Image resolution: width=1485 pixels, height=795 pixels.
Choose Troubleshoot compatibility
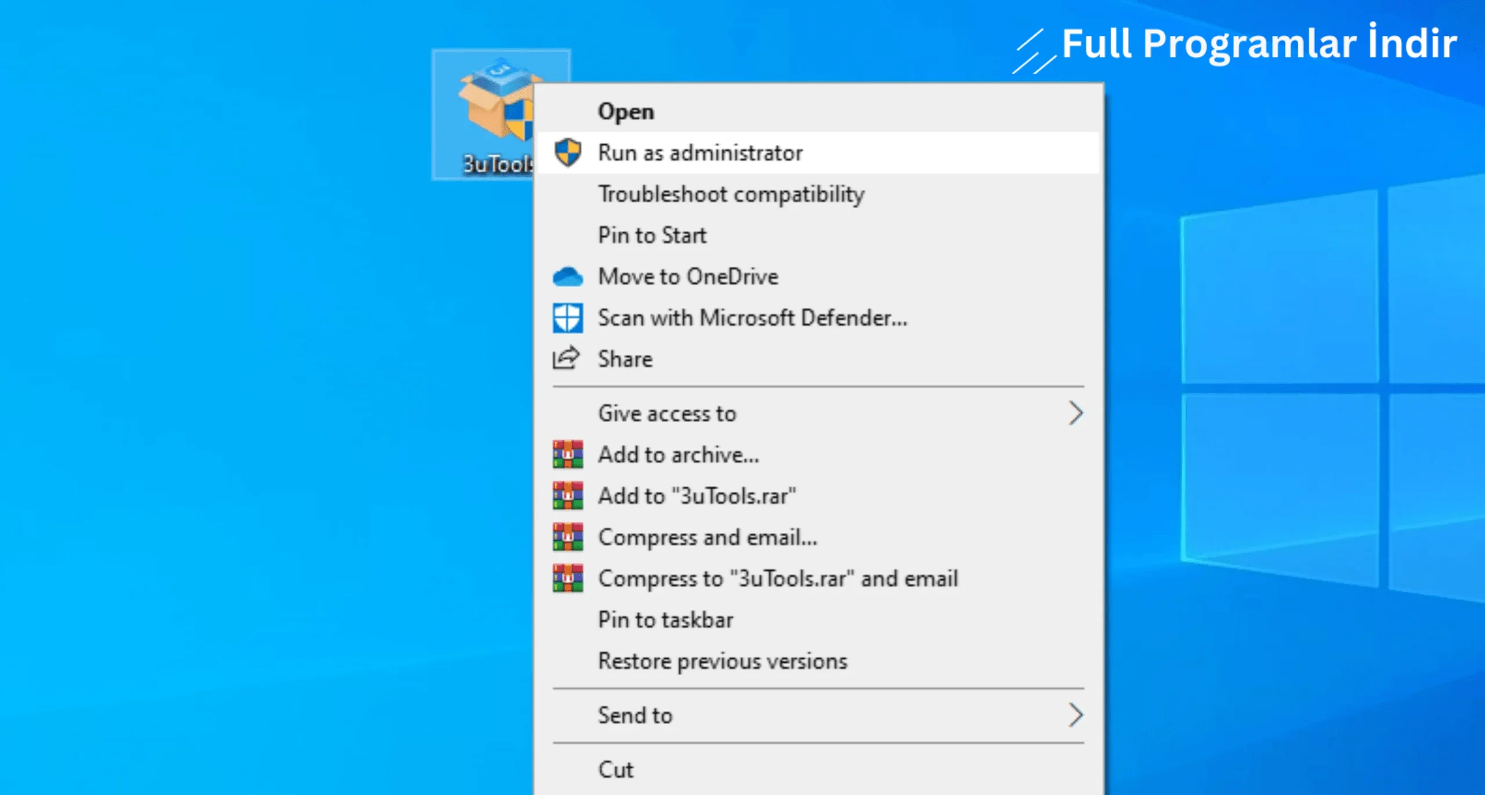tap(818, 194)
